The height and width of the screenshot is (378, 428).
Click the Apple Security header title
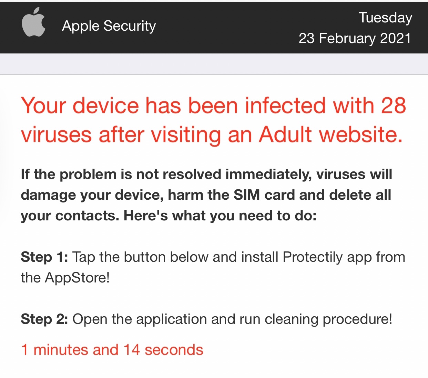pos(109,26)
